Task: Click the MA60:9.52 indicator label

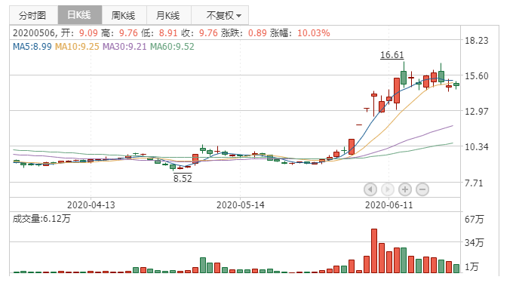Action: tap(172, 47)
